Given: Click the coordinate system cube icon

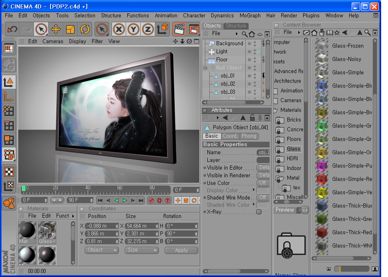Looking at the screenshot, I should [x=162, y=29].
